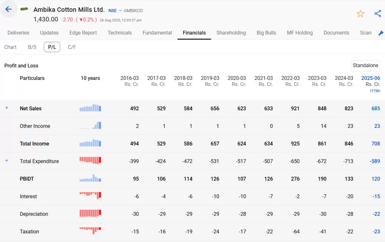
Task: Switch to MF Holding tab
Action: [x=300, y=33]
